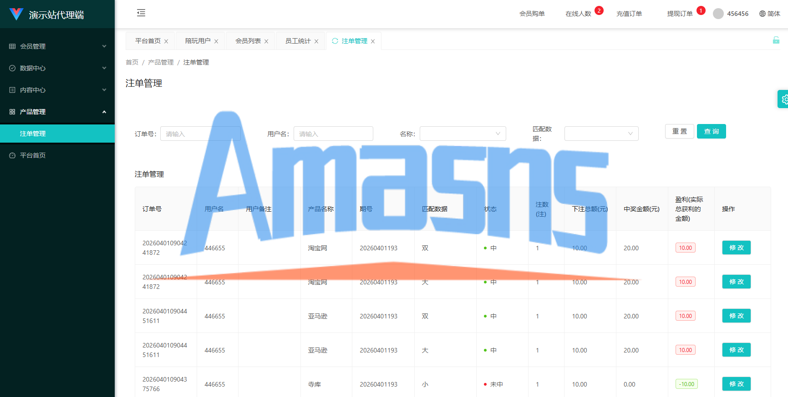
Task: Click the 数据中心 check-circle icon
Action: (x=12, y=68)
